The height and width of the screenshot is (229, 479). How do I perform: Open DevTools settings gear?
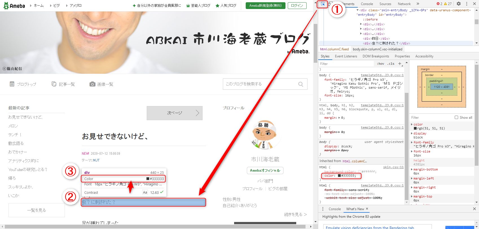[x=459, y=4]
